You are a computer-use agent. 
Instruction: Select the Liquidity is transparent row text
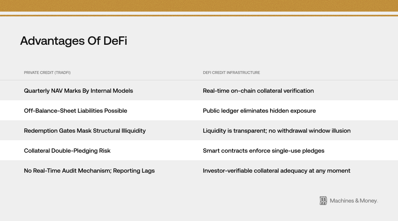(277, 131)
